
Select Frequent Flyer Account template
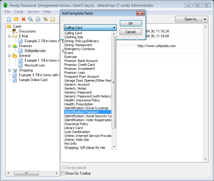click(88, 77)
